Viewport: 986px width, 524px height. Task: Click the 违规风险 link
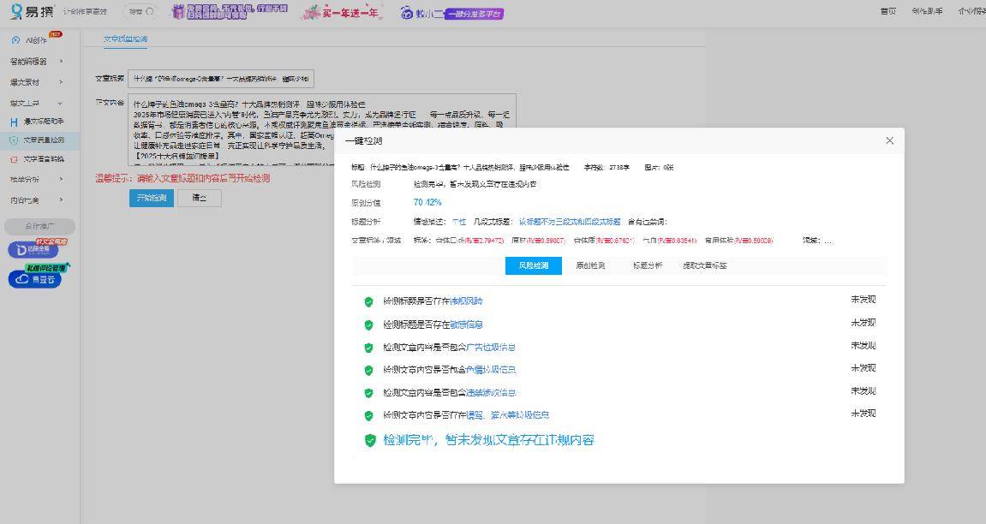click(x=466, y=301)
